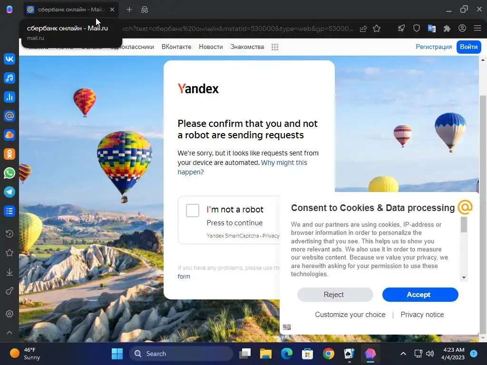Viewport: 487px width, 365px height.
Task: Open the user profile toolbar icon
Action: 462,28
